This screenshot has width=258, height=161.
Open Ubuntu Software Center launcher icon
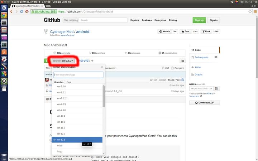(4, 52)
